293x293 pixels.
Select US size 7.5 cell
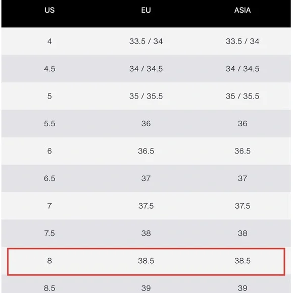(x=50, y=233)
